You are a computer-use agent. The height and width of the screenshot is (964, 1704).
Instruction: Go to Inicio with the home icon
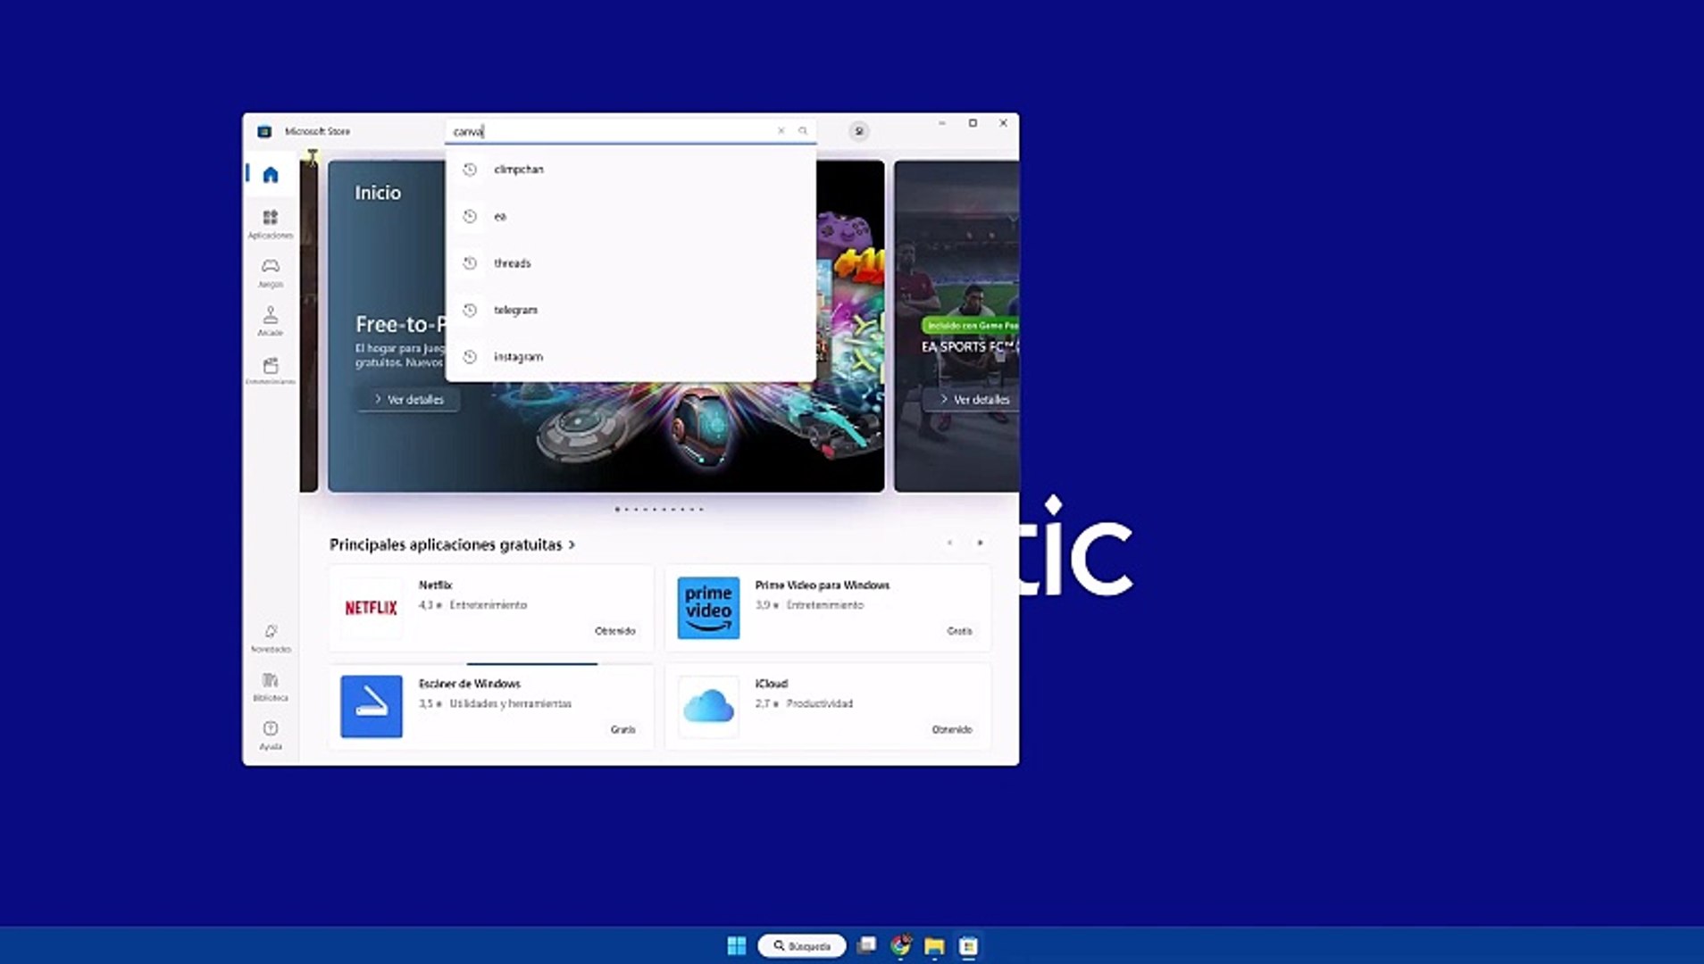[270, 174]
